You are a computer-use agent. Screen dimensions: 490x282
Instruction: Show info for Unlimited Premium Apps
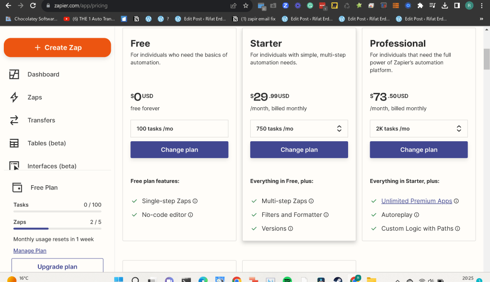point(456,201)
